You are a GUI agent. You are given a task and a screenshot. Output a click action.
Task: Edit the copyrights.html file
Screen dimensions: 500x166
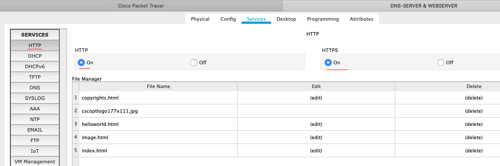(316, 98)
